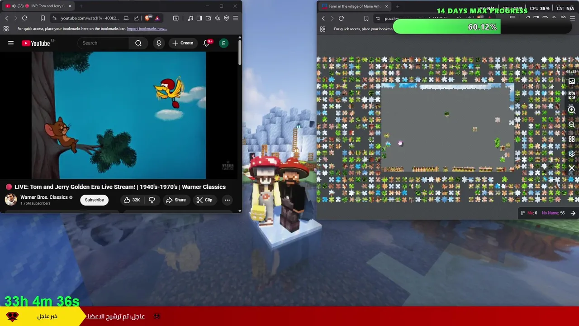Share the YouTube page from address bar
The image size is (579, 326).
click(x=136, y=18)
